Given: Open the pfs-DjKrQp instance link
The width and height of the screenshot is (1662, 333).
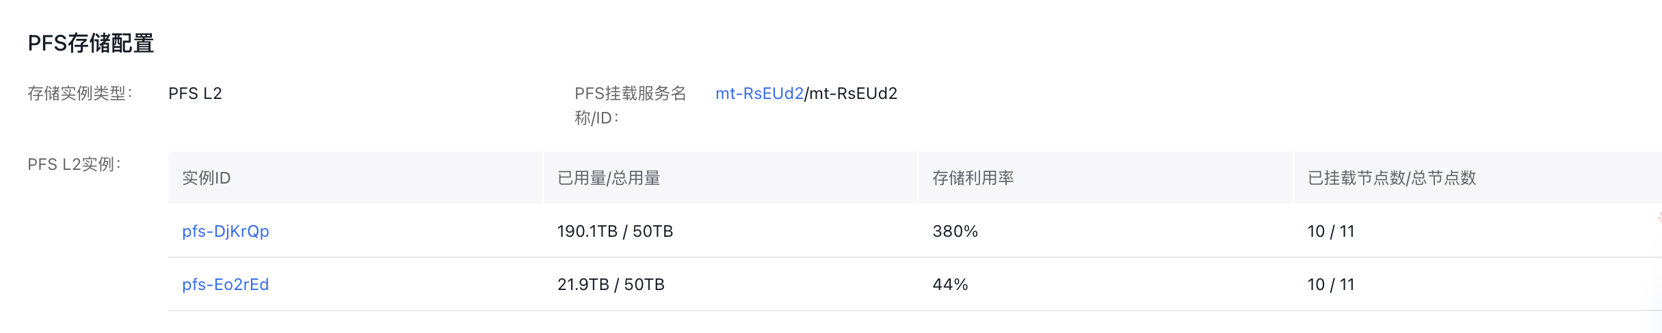Looking at the screenshot, I should (x=225, y=231).
